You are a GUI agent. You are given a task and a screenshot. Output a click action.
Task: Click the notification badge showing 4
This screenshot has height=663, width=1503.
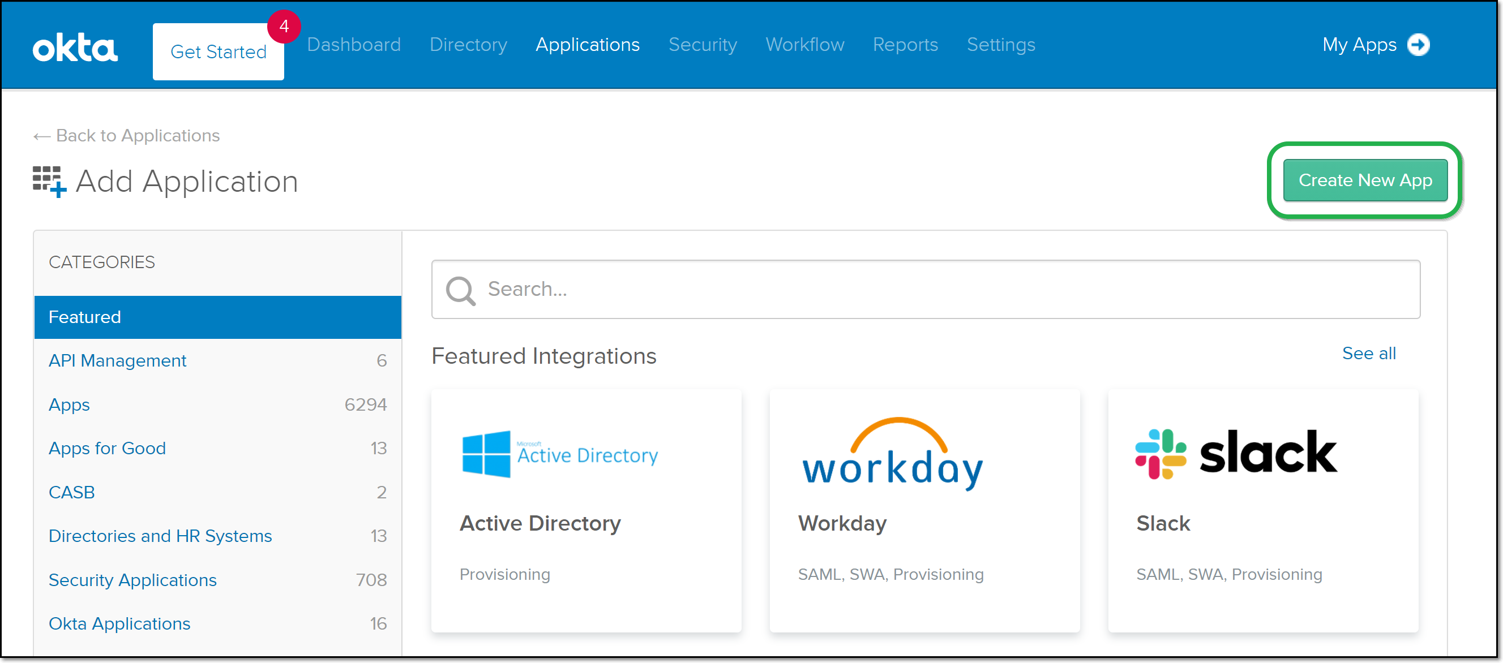point(284,26)
